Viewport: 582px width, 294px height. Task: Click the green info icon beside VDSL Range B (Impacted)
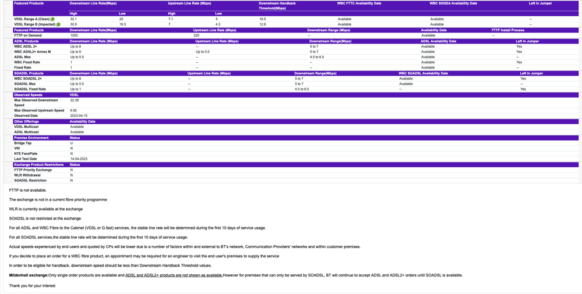pyautogui.click(x=58, y=24)
